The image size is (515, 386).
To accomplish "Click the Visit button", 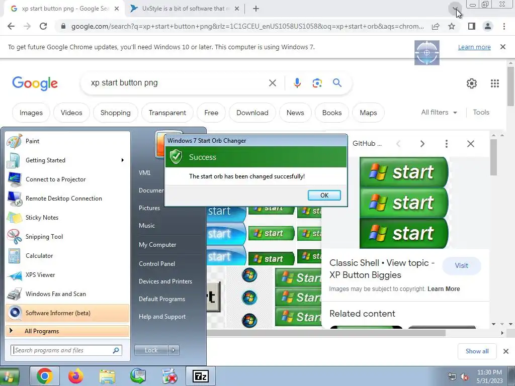I will [x=462, y=265].
